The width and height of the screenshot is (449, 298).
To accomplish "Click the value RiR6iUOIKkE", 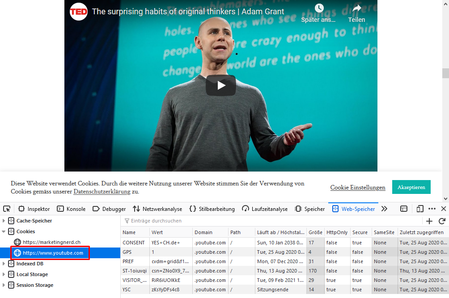I will [x=166, y=280].
